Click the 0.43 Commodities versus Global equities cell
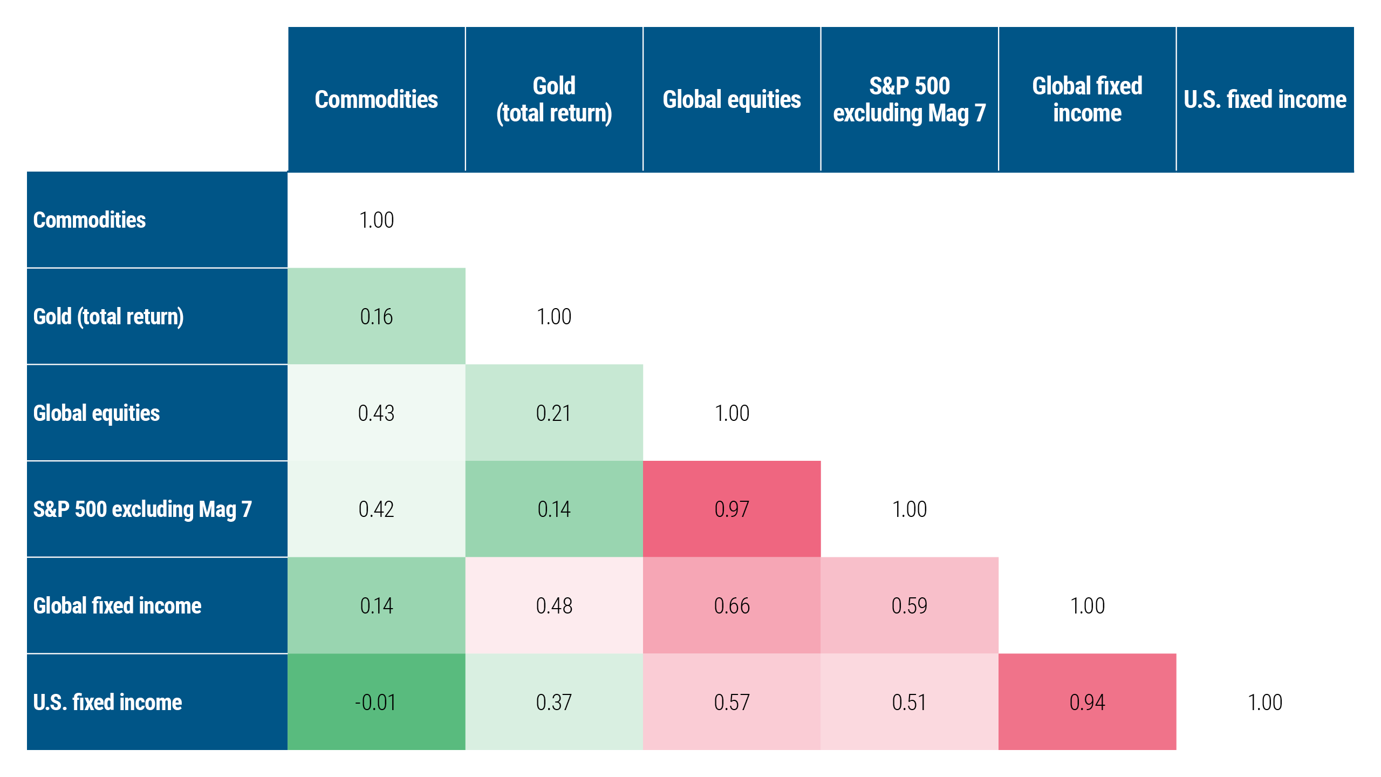 [376, 413]
